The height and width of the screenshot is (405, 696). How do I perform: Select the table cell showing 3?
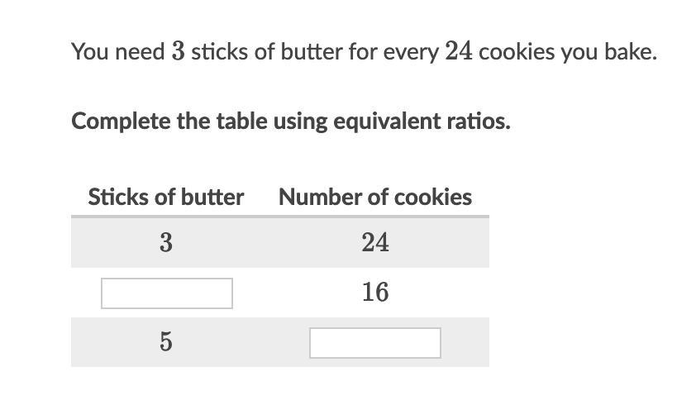click(x=166, y=242)
